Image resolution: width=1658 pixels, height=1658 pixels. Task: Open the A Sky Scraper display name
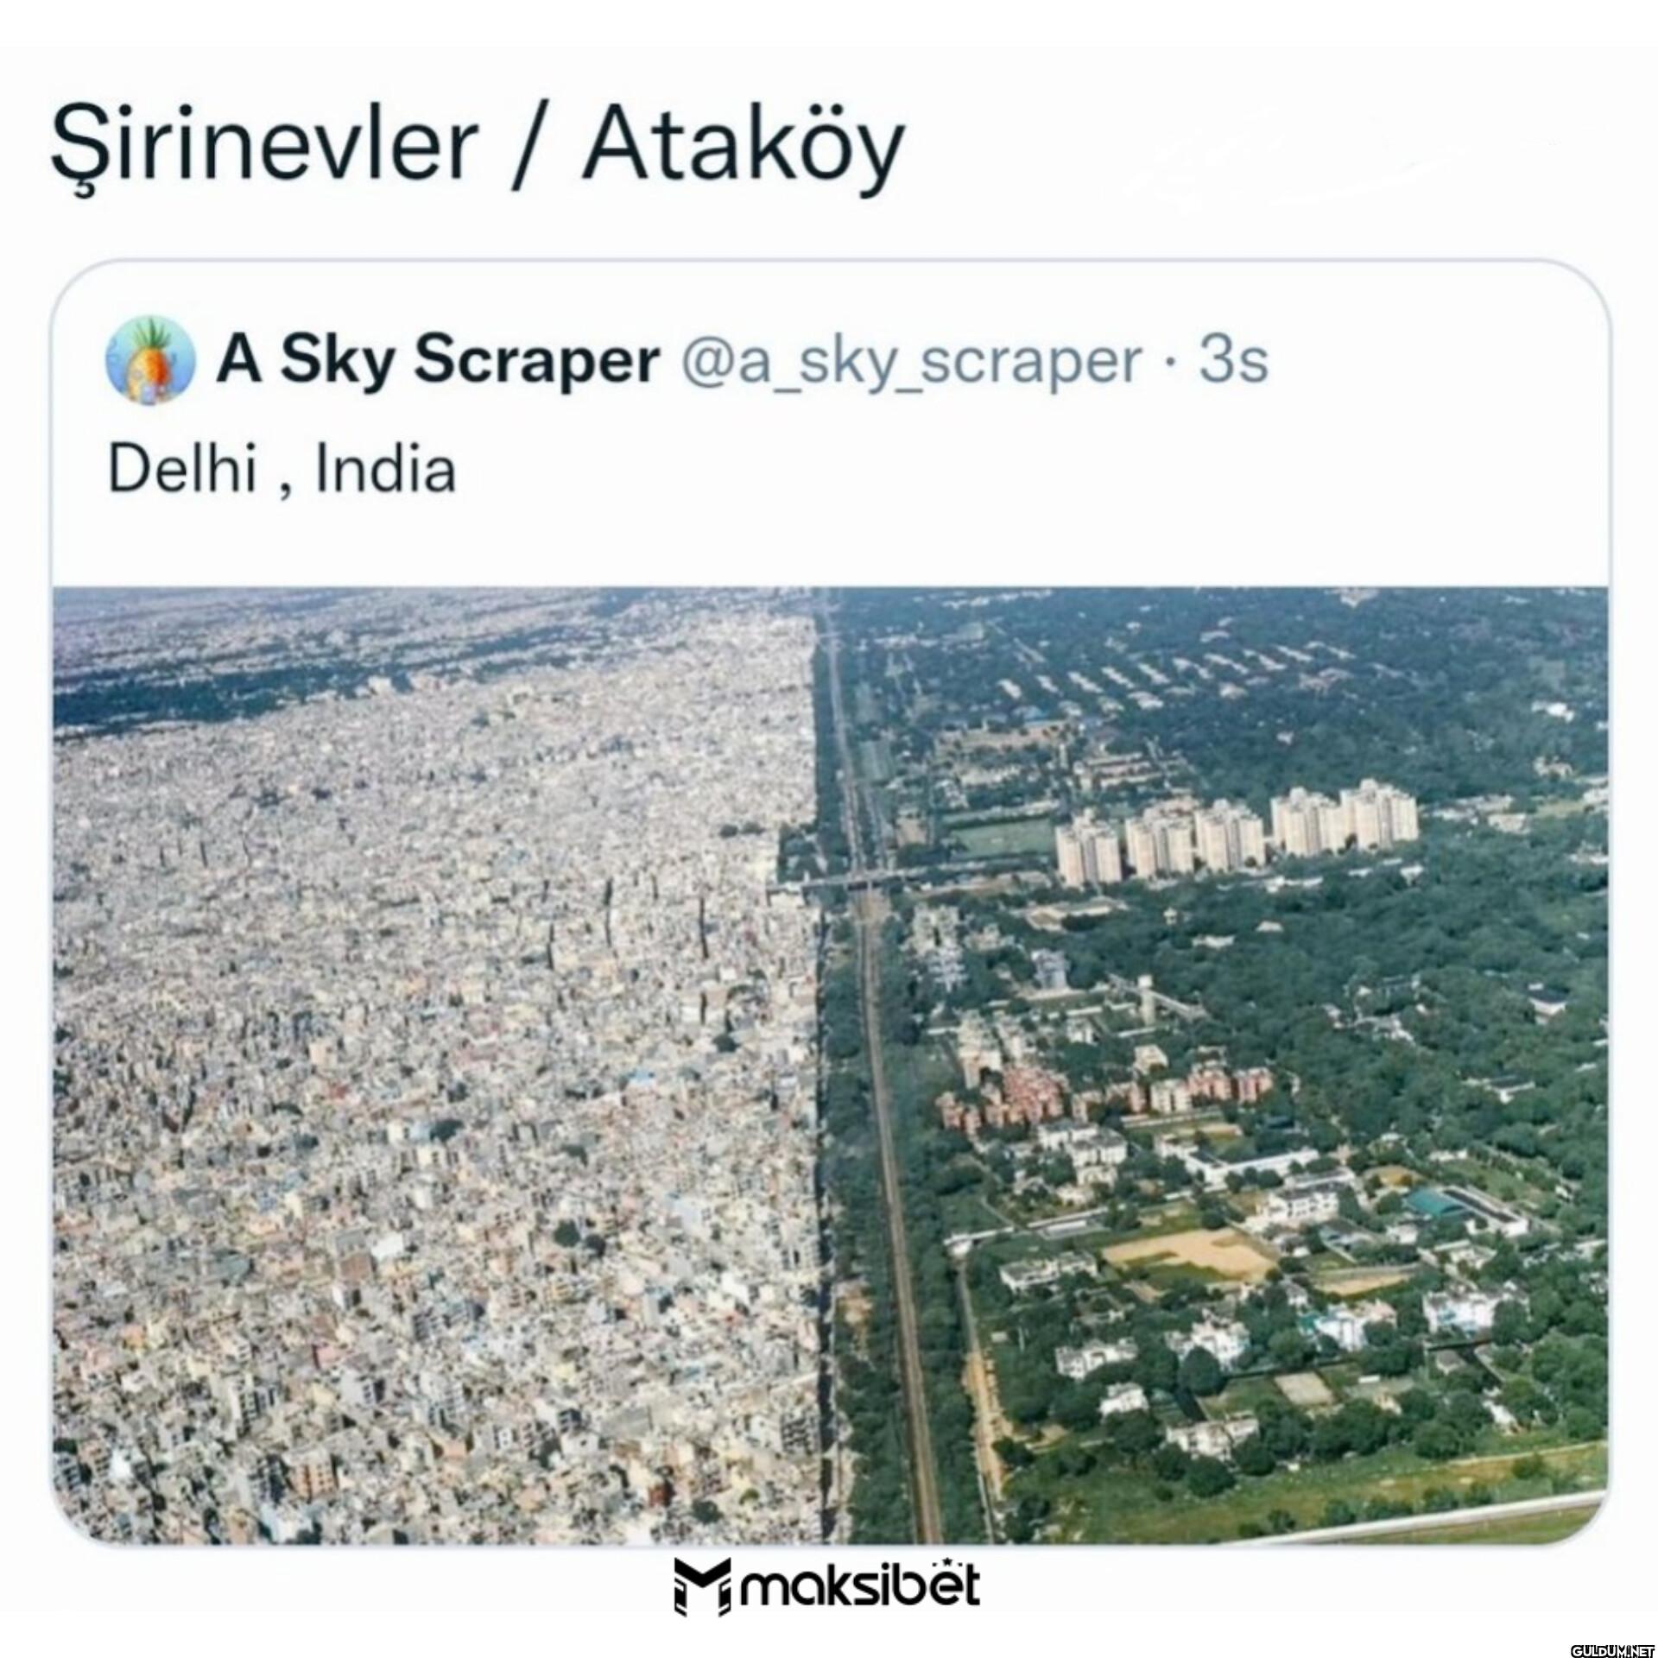[x=439, y=359]
